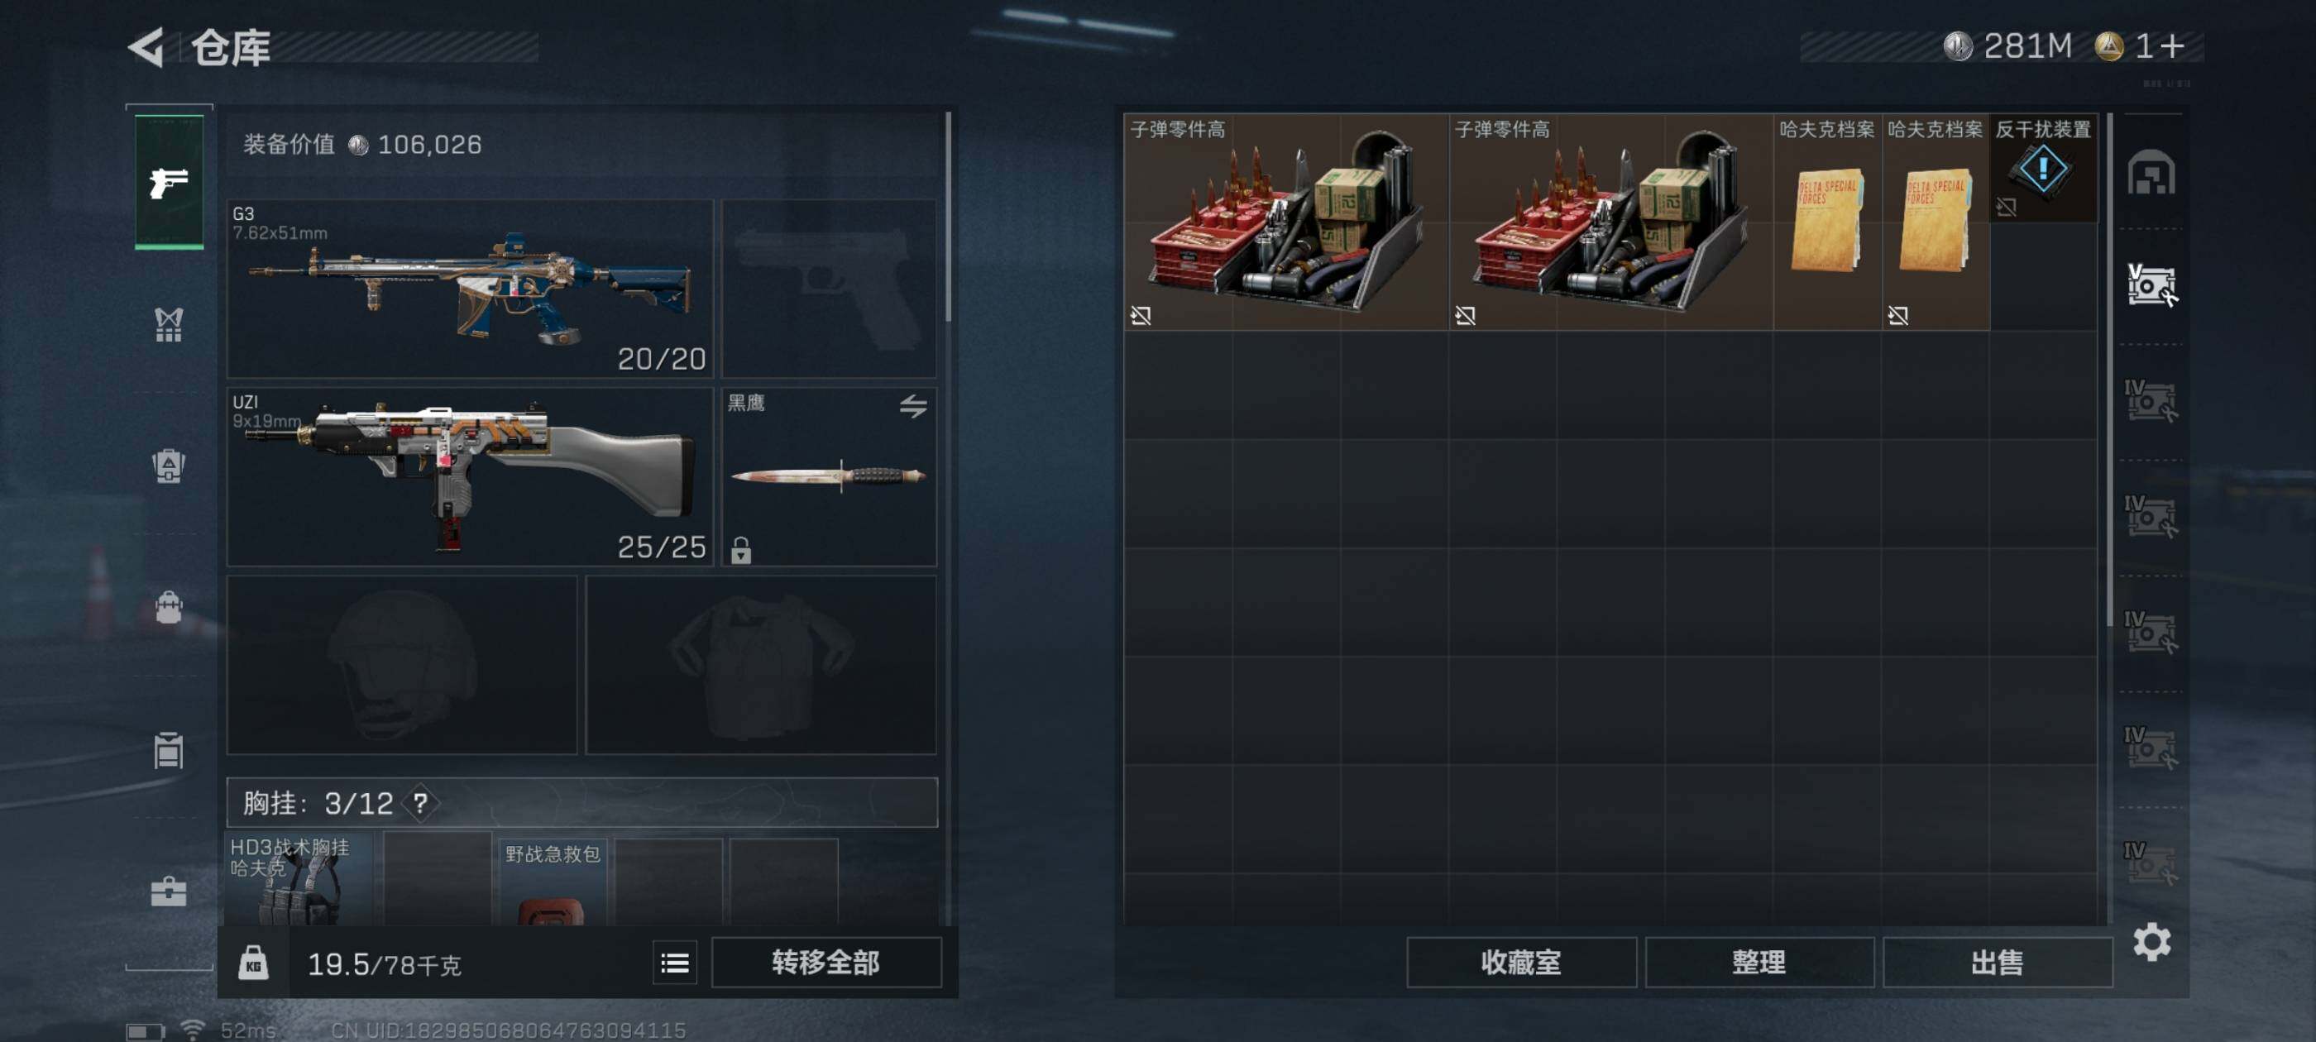Open the chest rig category icon
This screenshot has height=1042, width=2316.
point(169,324)
